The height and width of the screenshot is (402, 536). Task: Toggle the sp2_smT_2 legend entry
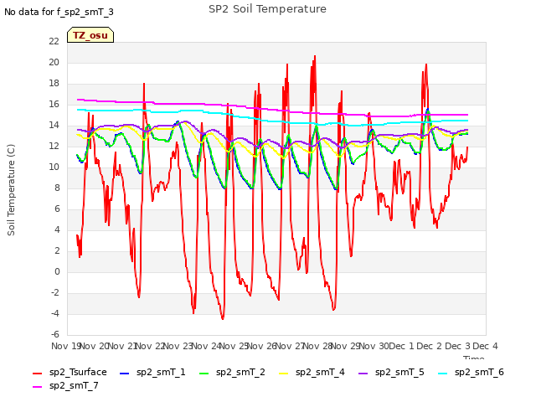[232, 372]
